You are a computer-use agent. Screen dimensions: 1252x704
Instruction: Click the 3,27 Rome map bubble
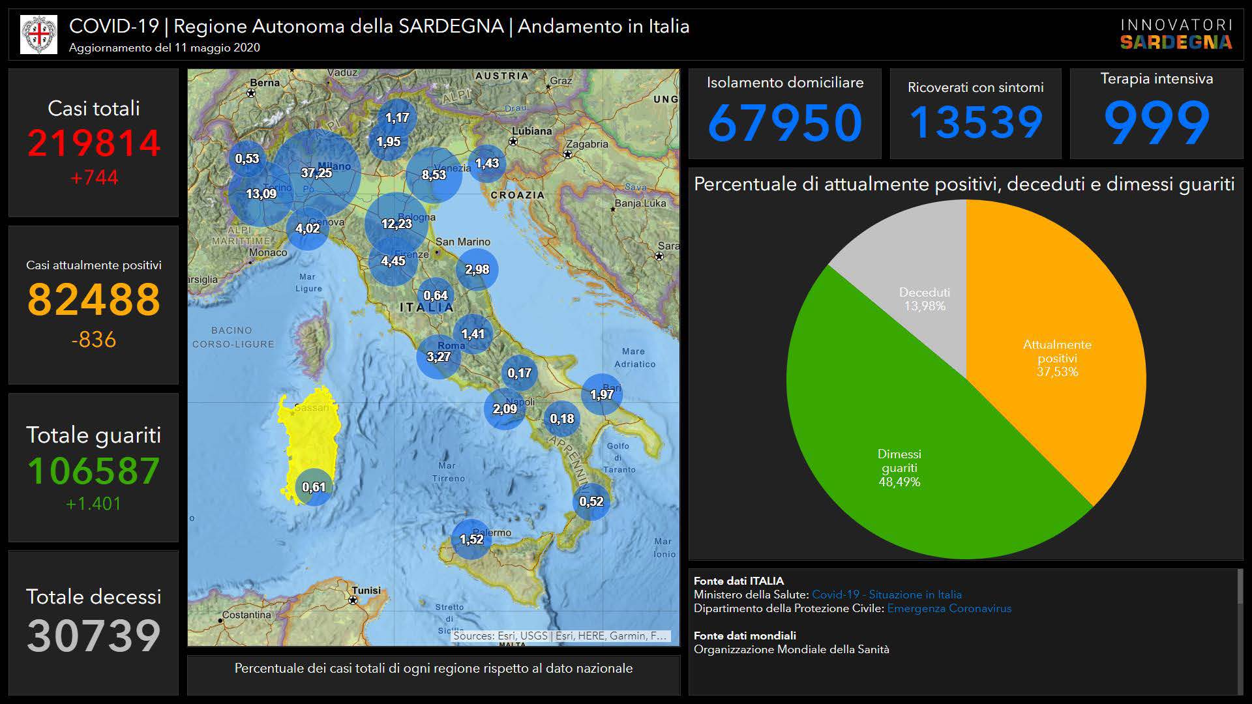pos(438,357)
